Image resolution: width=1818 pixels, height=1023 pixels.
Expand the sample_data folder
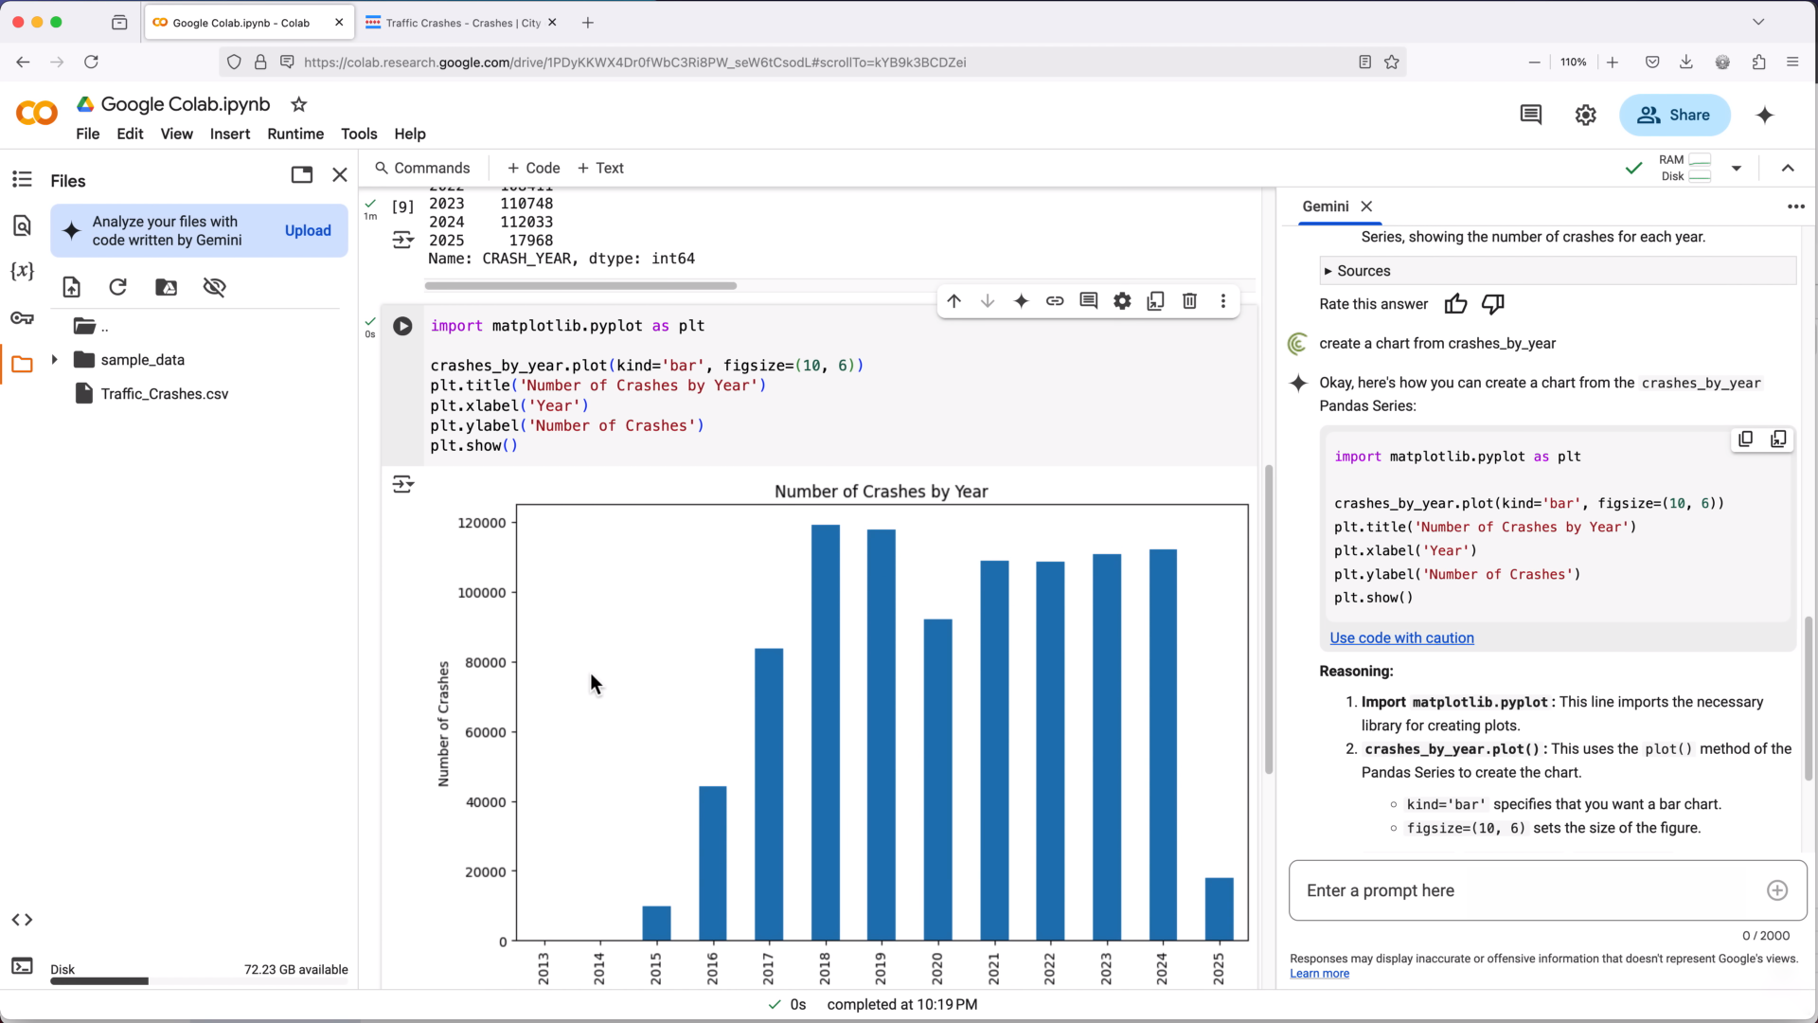pos(55,360)
